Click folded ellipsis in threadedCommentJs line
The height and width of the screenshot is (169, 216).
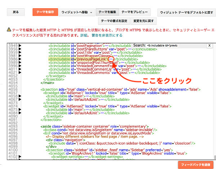pos(134,69)
